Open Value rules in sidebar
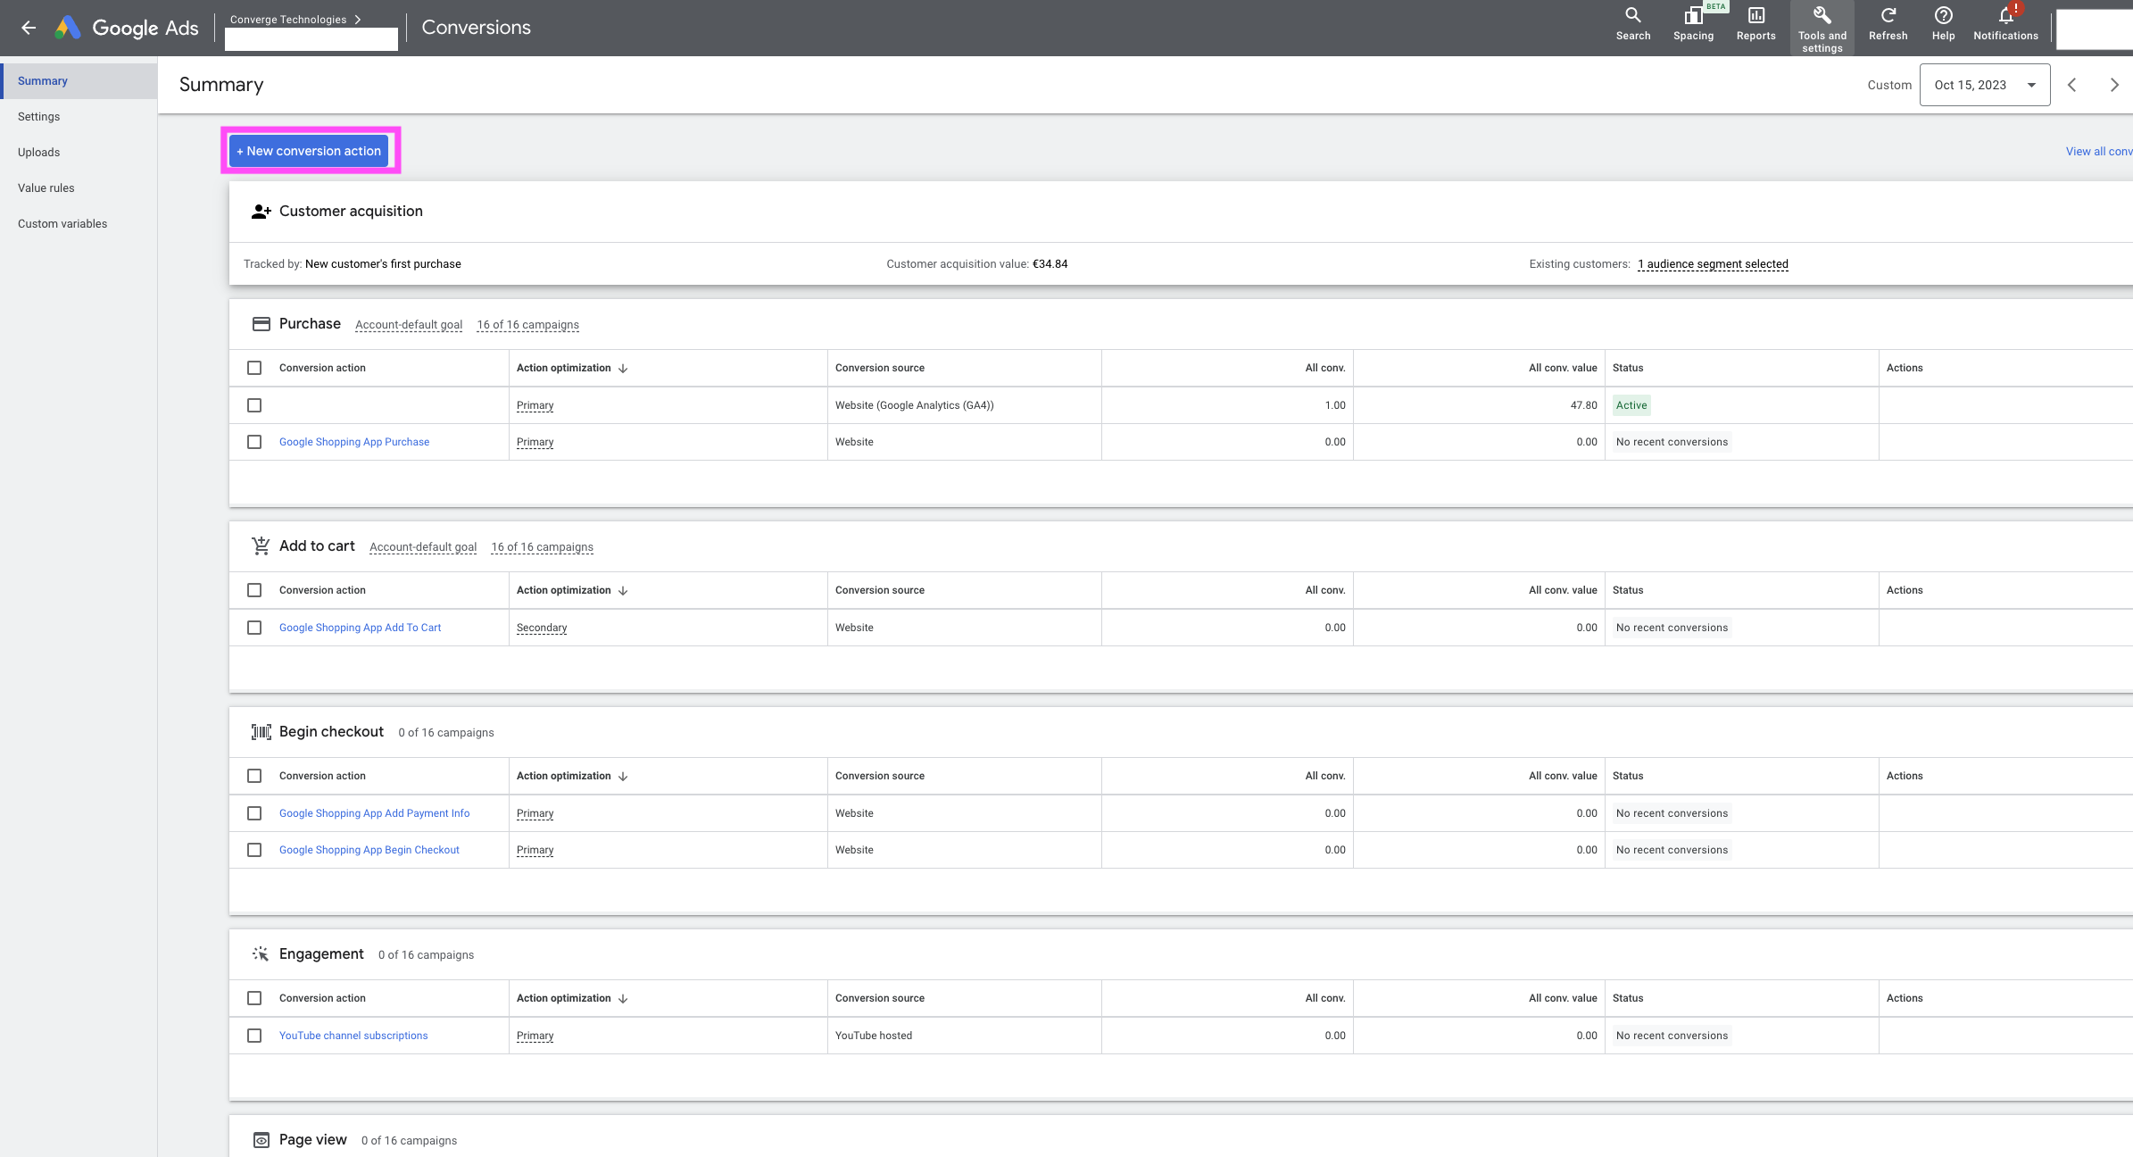Viewport: 2133px width, 1157px height. pos(46,188)
